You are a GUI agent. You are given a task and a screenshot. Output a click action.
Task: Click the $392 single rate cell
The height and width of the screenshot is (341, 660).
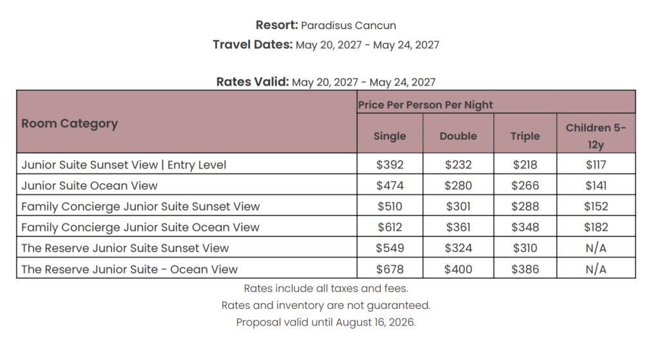click(x=390, y=163)
